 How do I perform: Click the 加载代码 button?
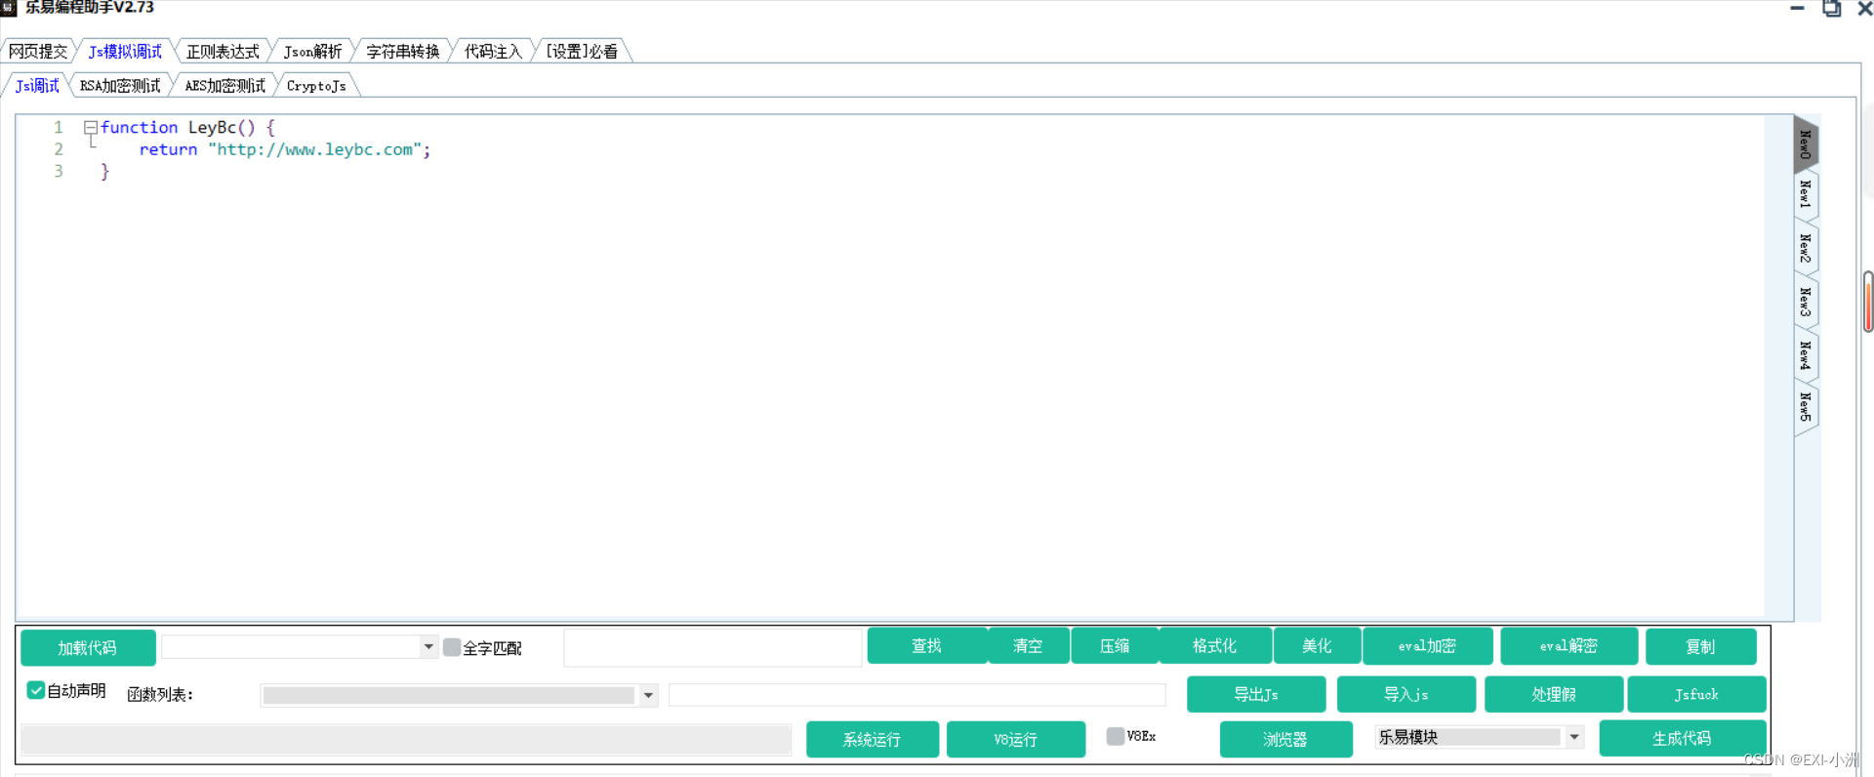pos(88,647)
